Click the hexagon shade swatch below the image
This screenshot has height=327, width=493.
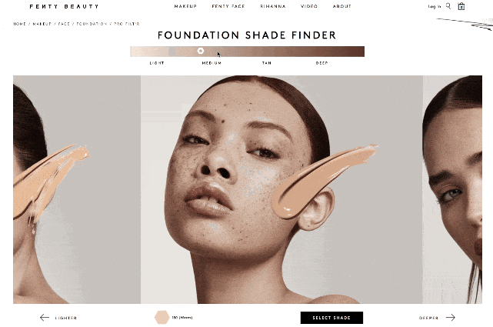(162, 317)
